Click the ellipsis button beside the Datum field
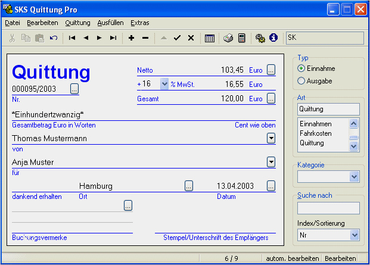The width and height of the screenshot is (370, 265). click(271, 186)
